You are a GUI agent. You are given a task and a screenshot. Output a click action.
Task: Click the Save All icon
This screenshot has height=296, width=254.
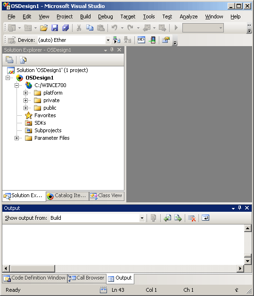66,28
